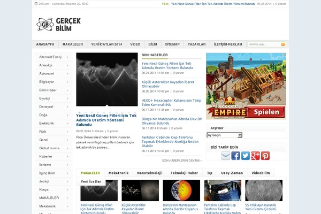Open the Jeoloji category

point(44,181)
